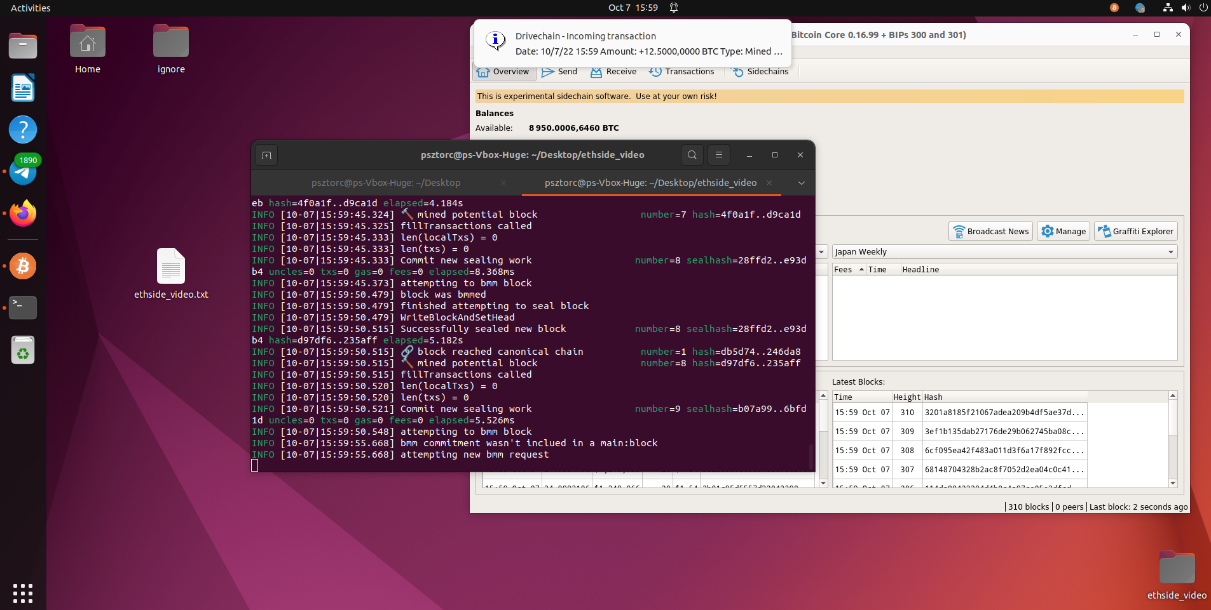Image resolution: width=1211 pixels, height=610 pixels.
Task: Open the Terminal icon in the dock
Action: pos(23,308)
